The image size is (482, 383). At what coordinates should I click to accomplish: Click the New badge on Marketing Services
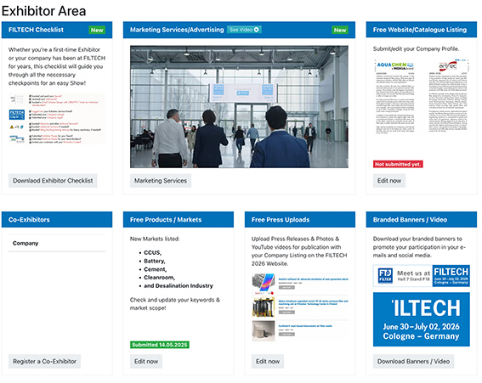coord(340,30)
